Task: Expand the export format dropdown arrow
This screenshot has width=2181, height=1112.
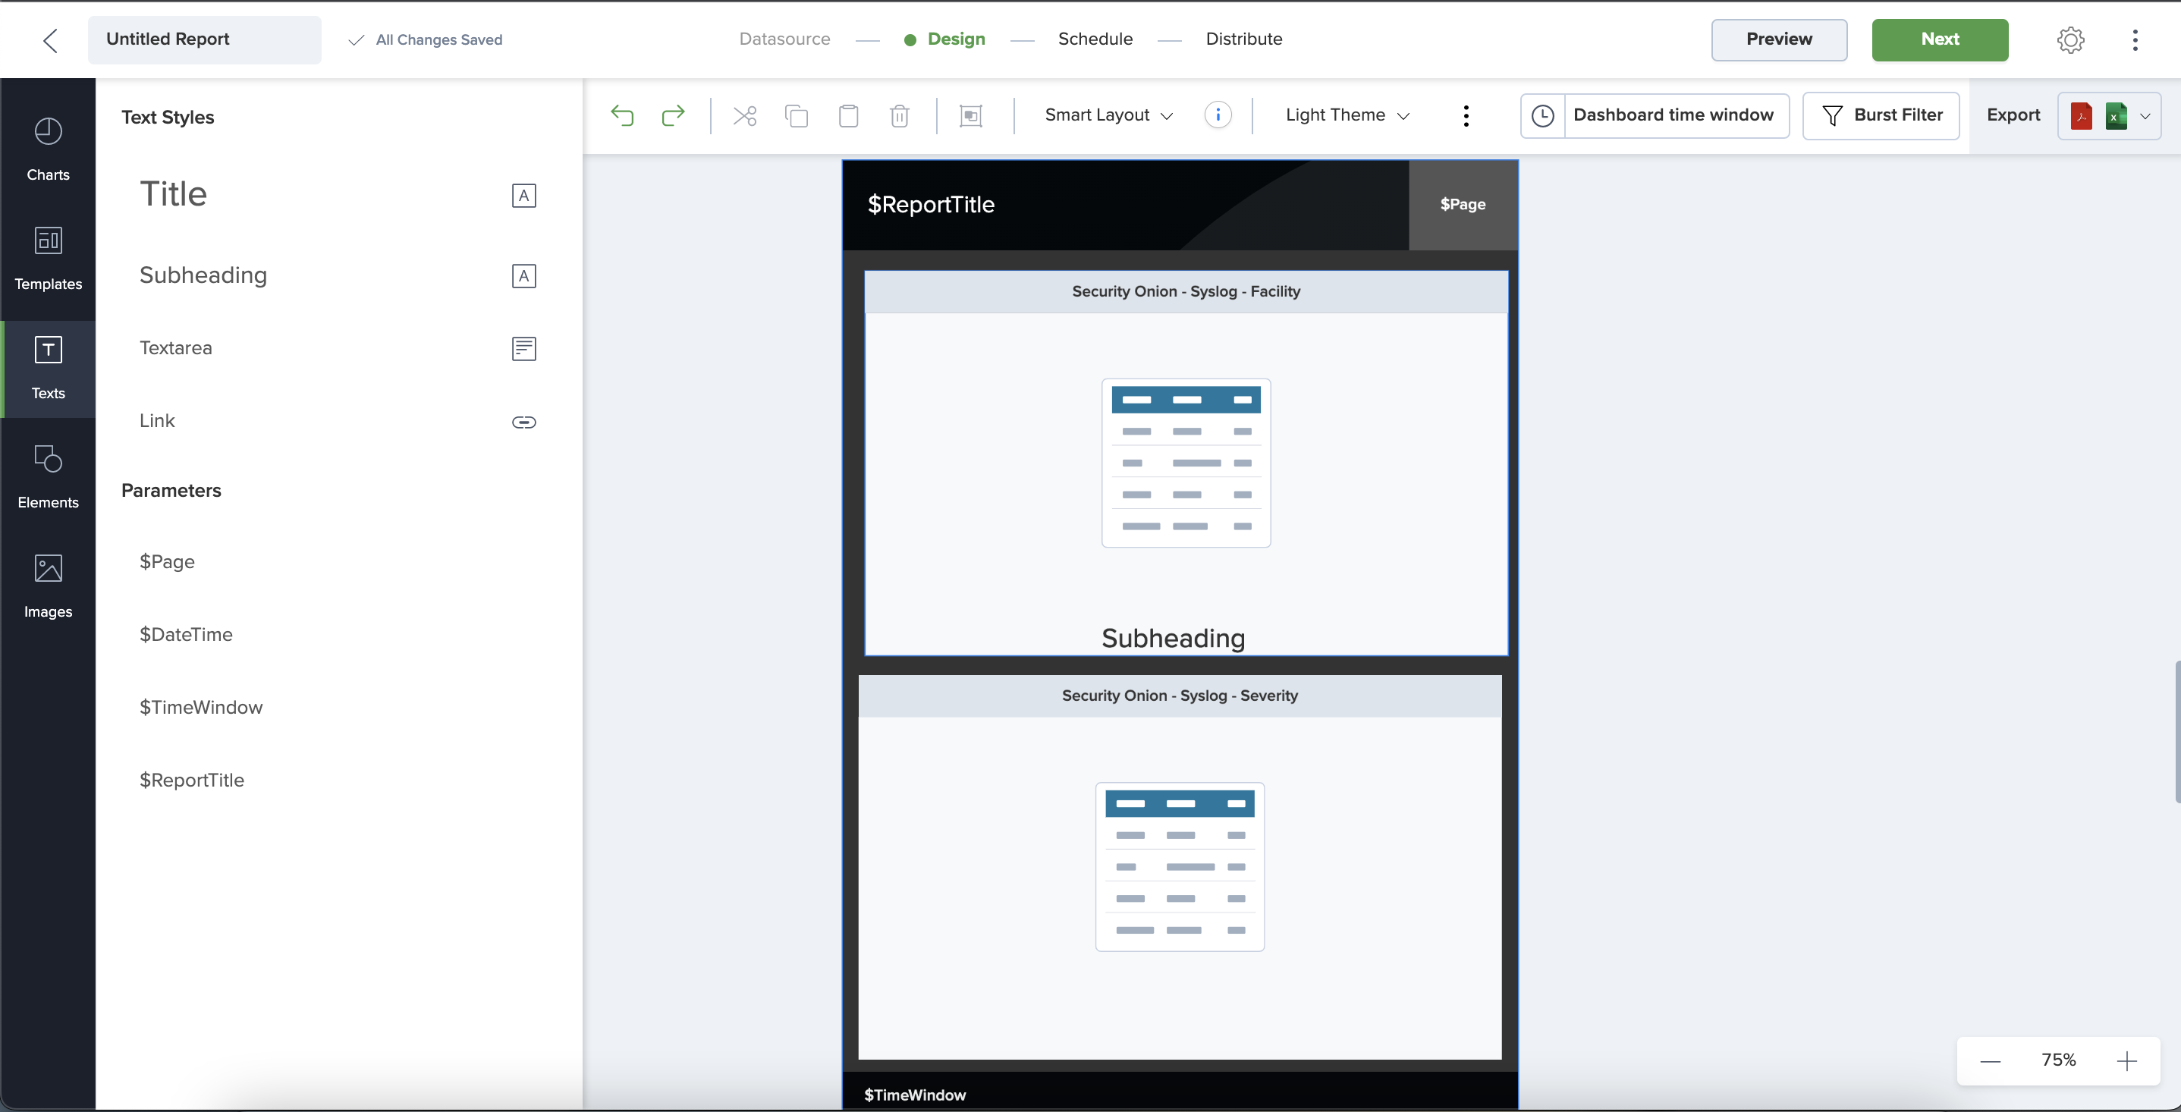Action: pyautogui.click(x=2145, y=116)
